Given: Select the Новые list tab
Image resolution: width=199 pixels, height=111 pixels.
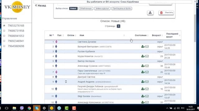Looking at the screenshot, I should point(73,8).
